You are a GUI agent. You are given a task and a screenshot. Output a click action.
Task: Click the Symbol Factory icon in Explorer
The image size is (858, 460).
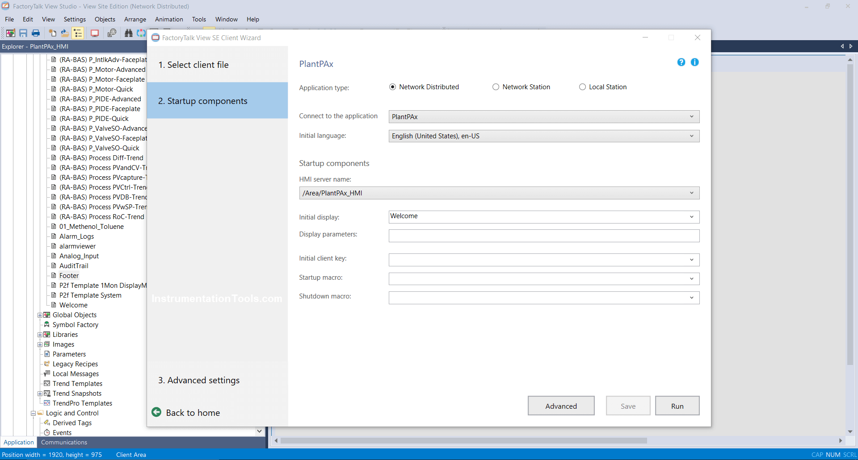[x=47, y=325]
